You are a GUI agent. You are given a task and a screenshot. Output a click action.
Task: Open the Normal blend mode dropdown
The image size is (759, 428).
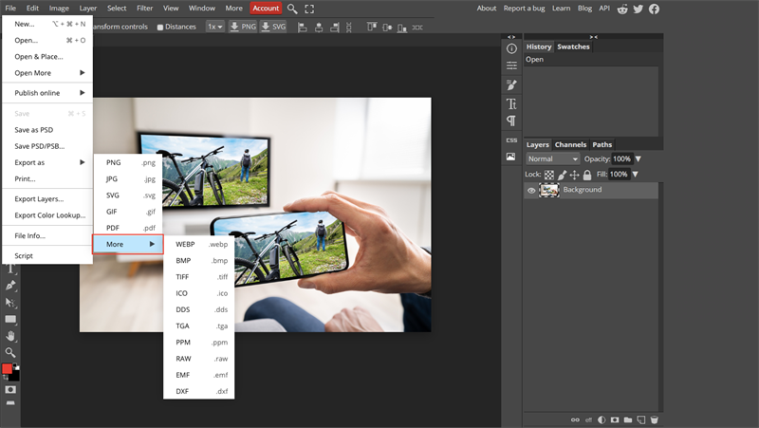pos(553,158)
